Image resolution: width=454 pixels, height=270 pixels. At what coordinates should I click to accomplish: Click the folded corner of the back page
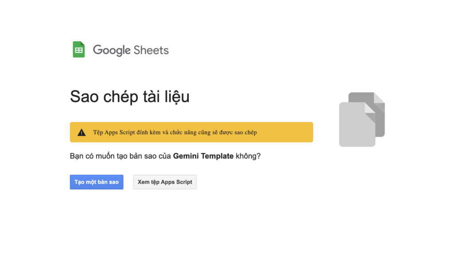coord(380,98)
